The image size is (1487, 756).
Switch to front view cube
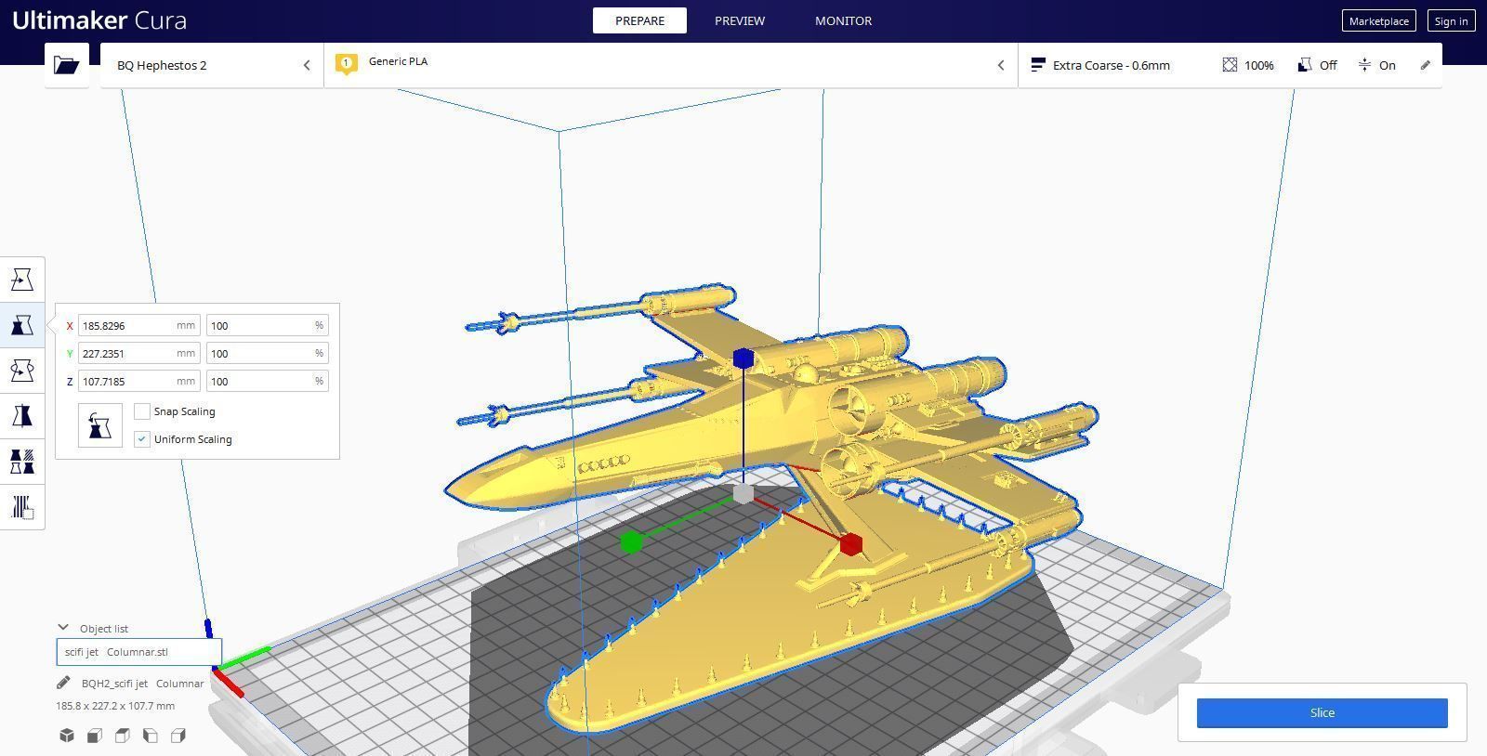pos(95,736)
